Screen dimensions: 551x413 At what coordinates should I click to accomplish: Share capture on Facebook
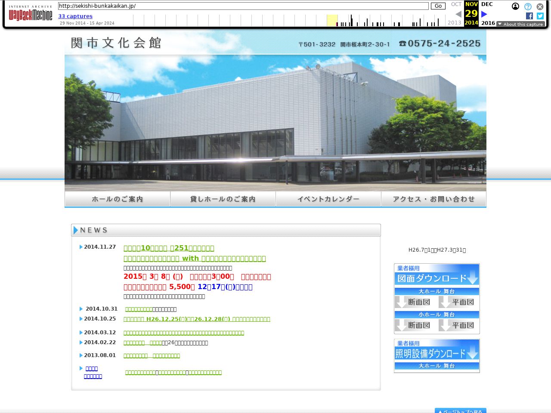point(529,16)
